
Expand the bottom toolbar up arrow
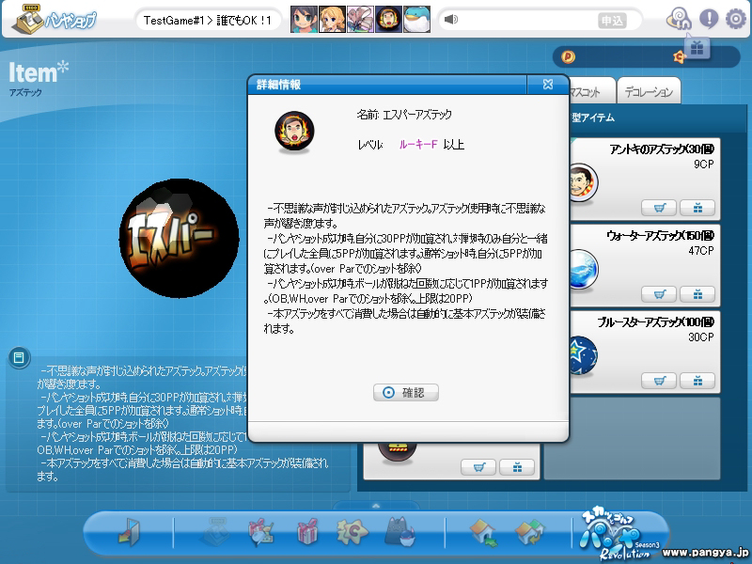(x=375, y=506)
